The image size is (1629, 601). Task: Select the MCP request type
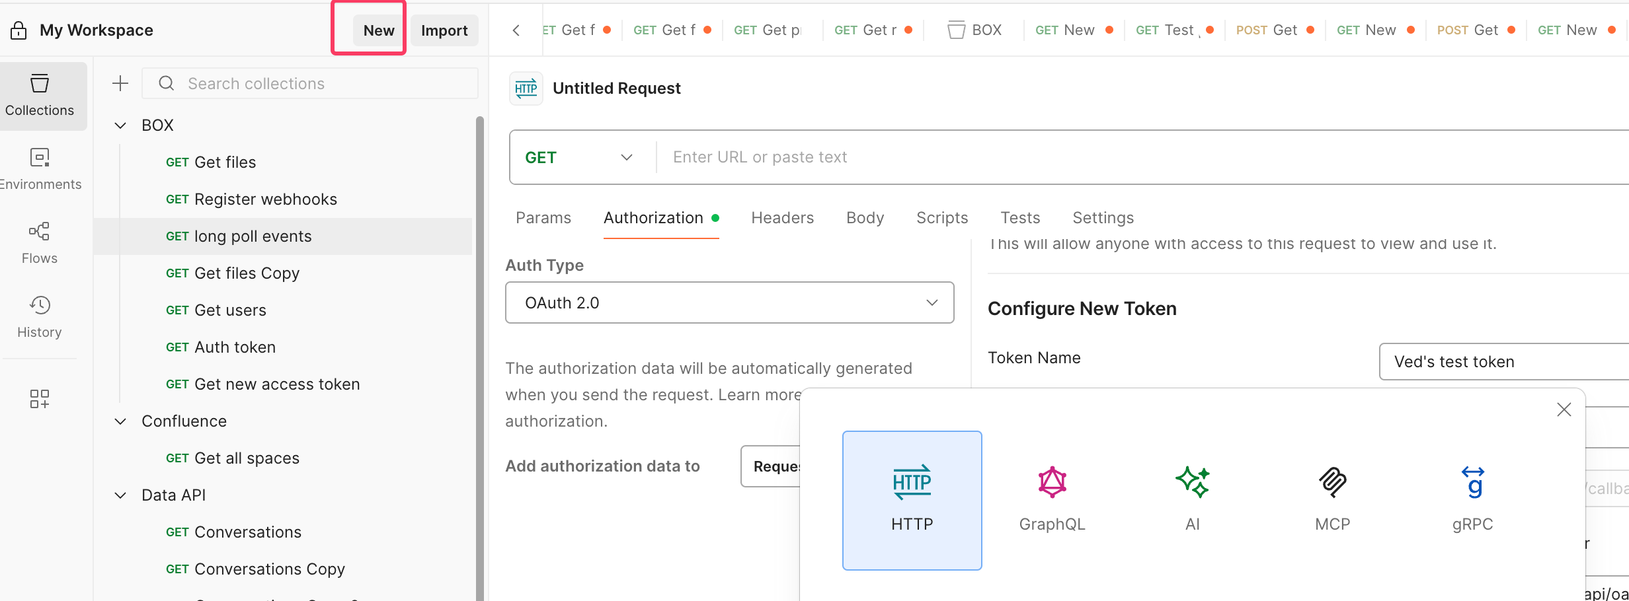1333,500
